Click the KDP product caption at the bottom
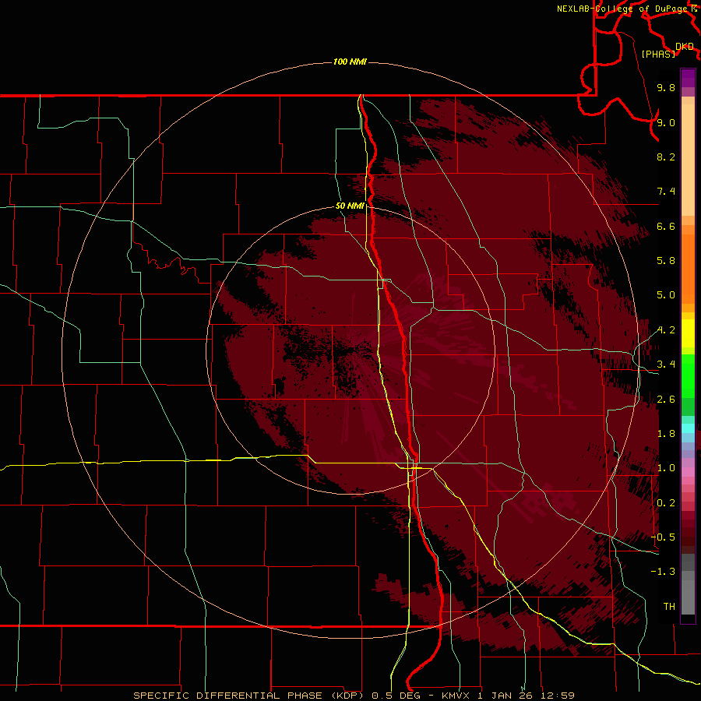 coord(354,696)
